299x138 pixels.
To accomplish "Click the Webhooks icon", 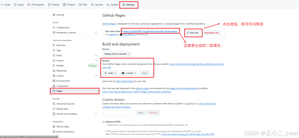I will click(x=54, y=71).
